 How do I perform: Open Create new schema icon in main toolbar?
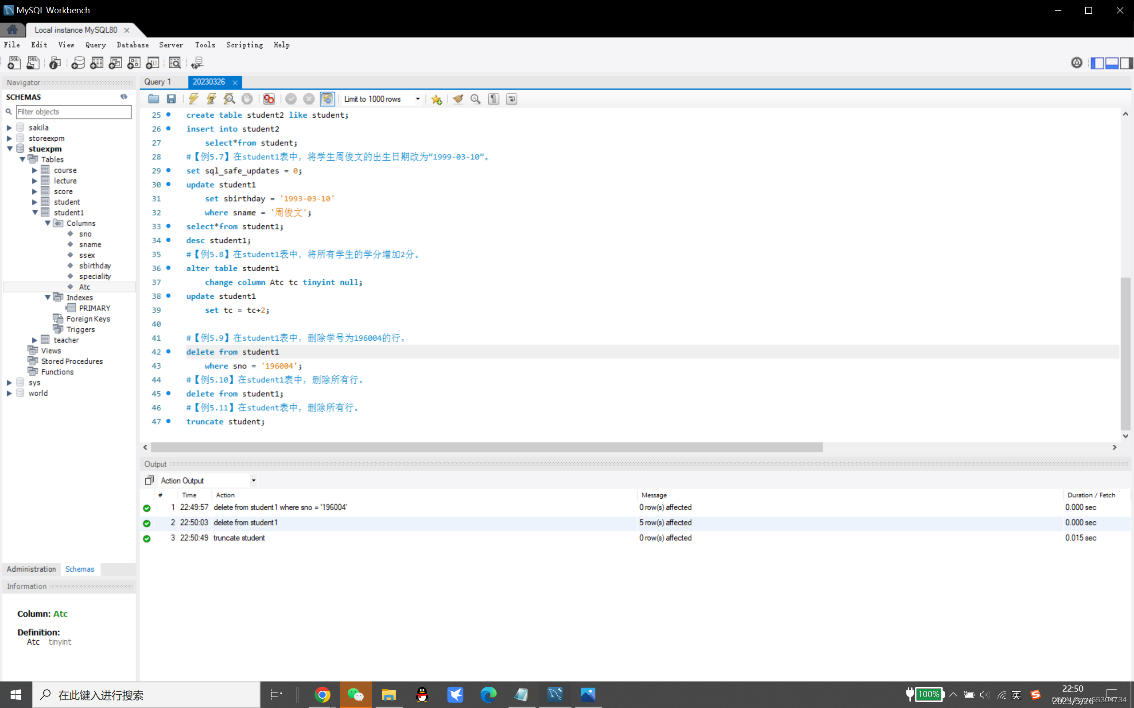(x=78, y=63)
